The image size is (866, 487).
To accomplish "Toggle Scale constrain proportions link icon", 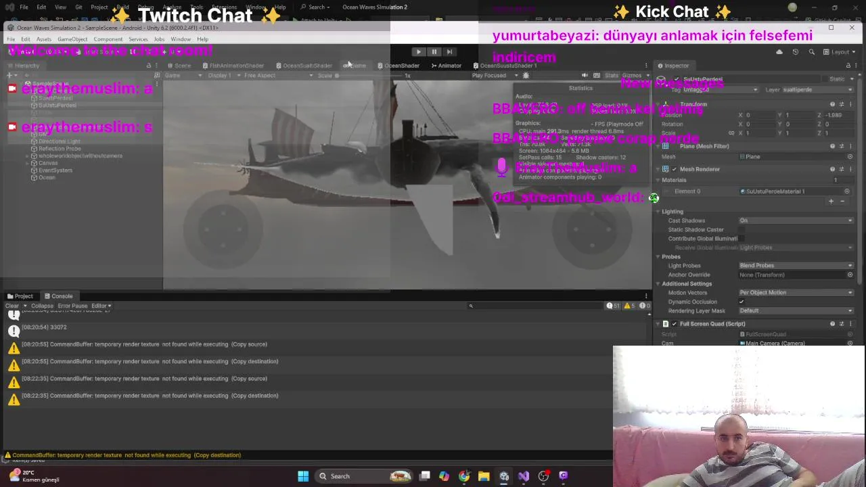I will pos(731,133).
